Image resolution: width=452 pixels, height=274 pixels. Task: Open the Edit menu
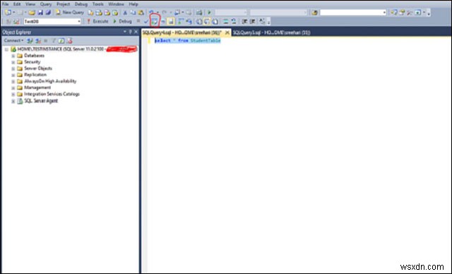pyautogui.click(x=17, y=4)
